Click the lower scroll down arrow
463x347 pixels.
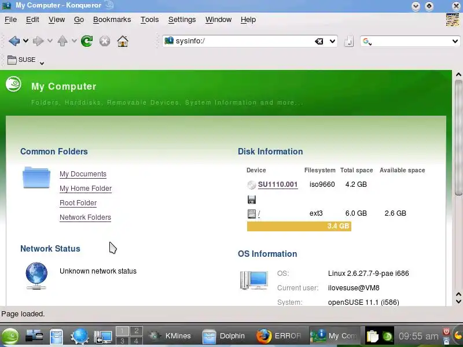458,301
